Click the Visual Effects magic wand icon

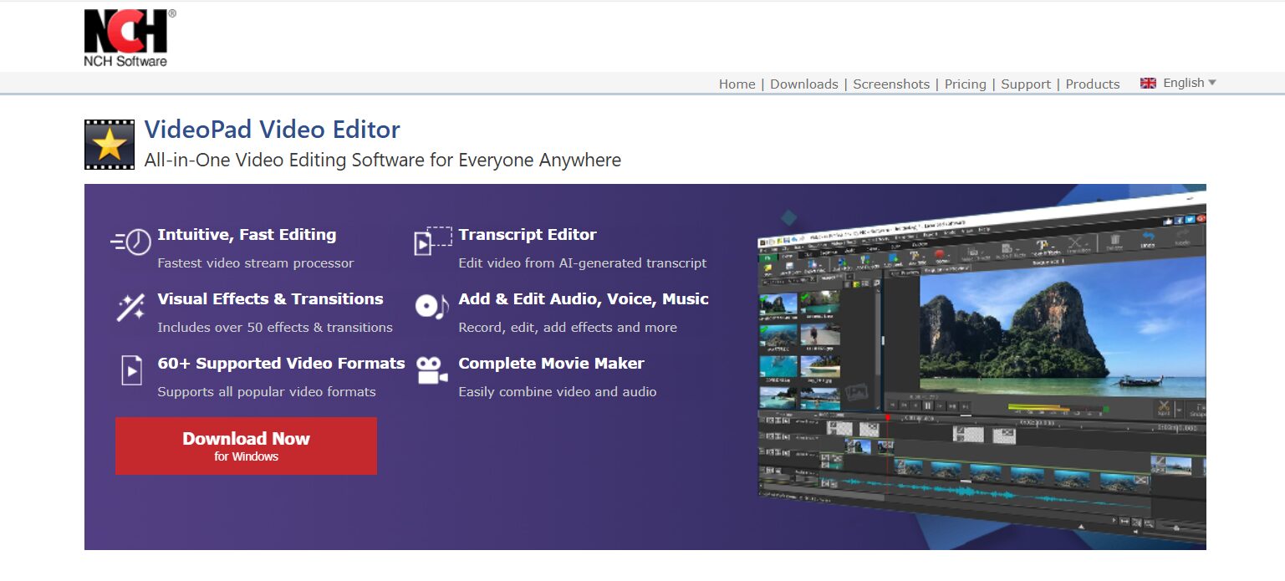pos(130,307)
